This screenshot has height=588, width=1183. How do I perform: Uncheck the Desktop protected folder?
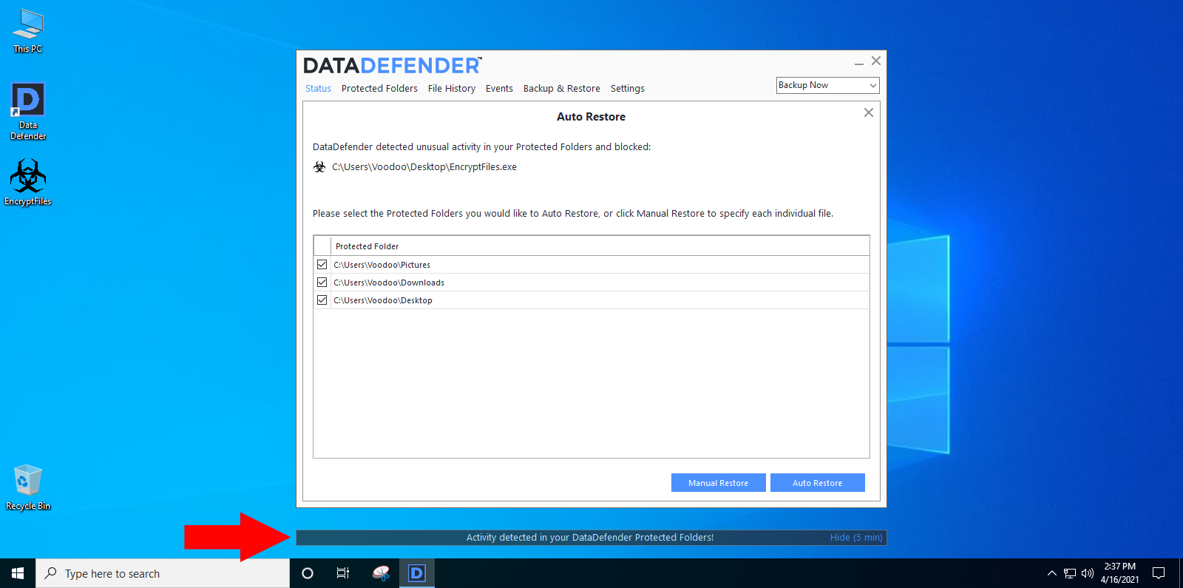[x=322, y=300]
